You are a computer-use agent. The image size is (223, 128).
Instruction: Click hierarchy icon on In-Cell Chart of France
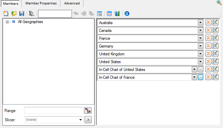tap(215, 77)
